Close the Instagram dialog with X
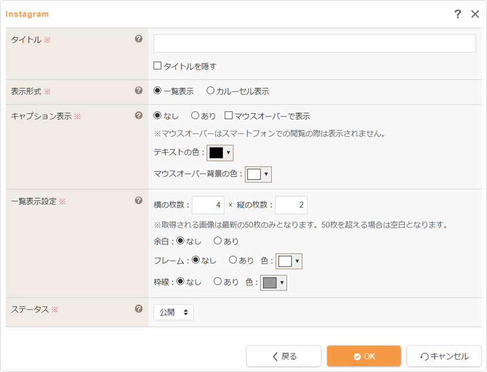The height and width of the screenshot is (372, 487). click(x=475, y=14)
